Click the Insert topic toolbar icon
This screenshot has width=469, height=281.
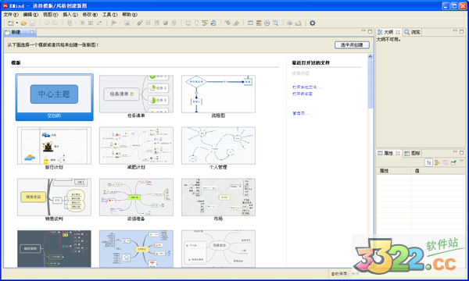pyautogui.click(x=70, y=23)
